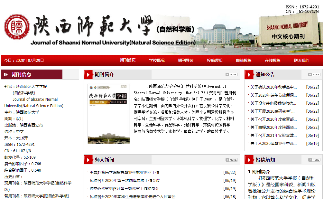This screenshot has height=199, width=324.
Task: Open news 我校召开2020年本科生先进集体评审会
Action: [x=133, y=196]
